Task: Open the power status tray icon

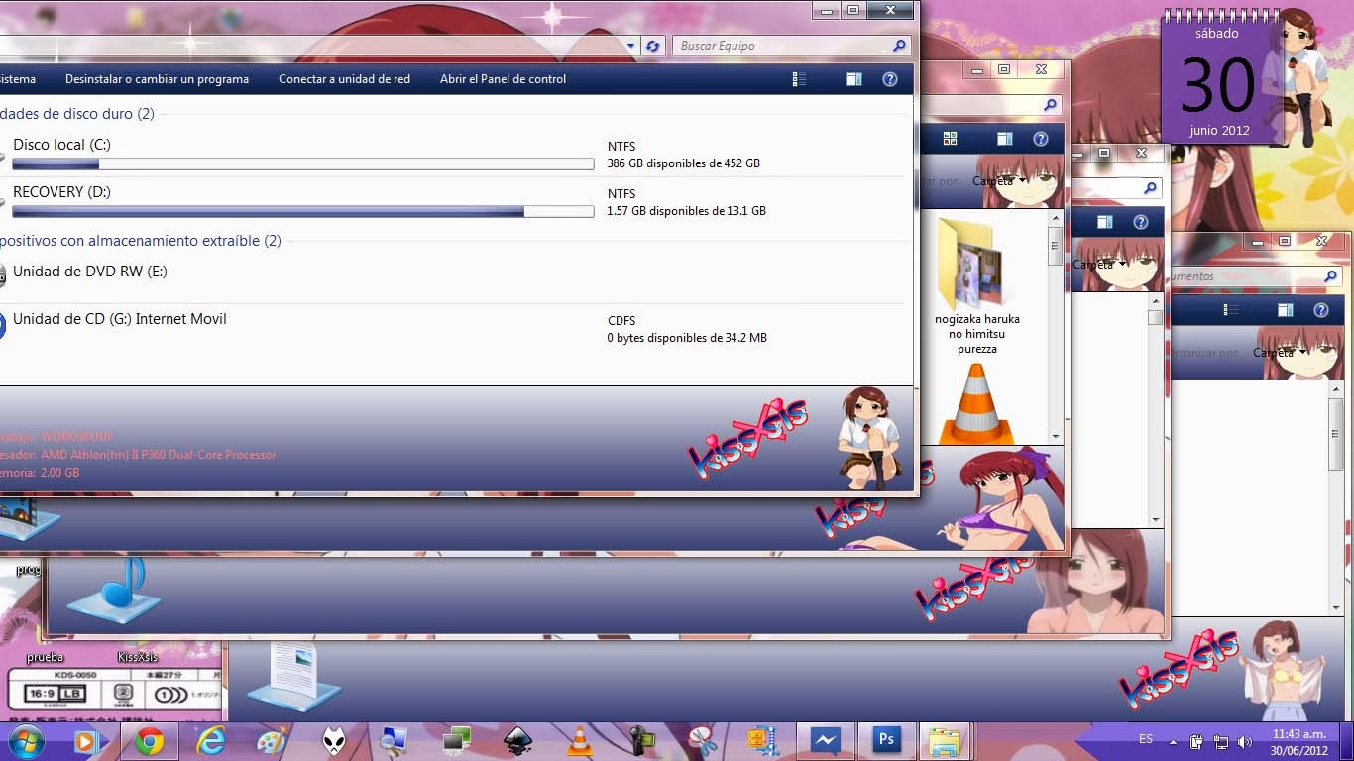Action: [x=1197, y=742]
